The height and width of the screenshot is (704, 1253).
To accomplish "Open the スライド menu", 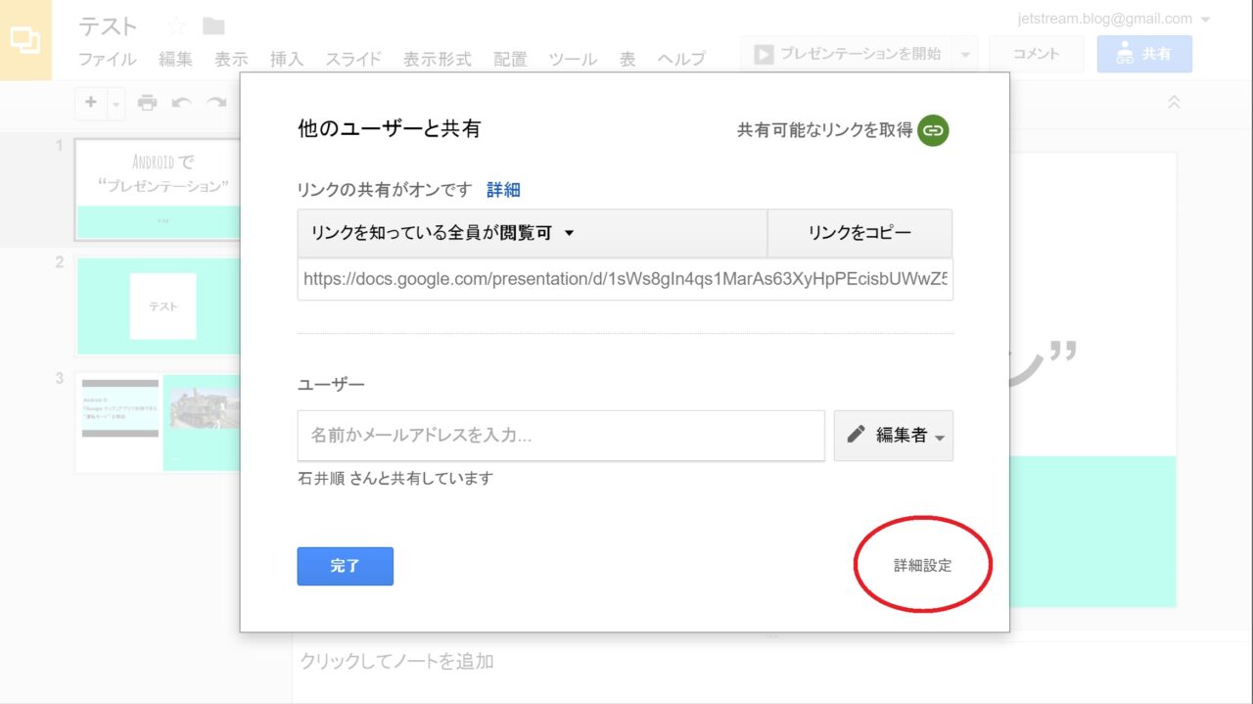I will coord(353,59).
